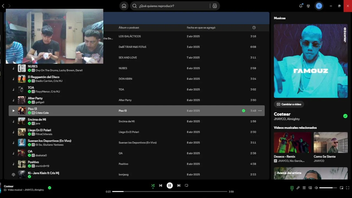The height and width of the screenshot is (198, 352).
Task: Open Friend Activity icon
Action: 309,6
